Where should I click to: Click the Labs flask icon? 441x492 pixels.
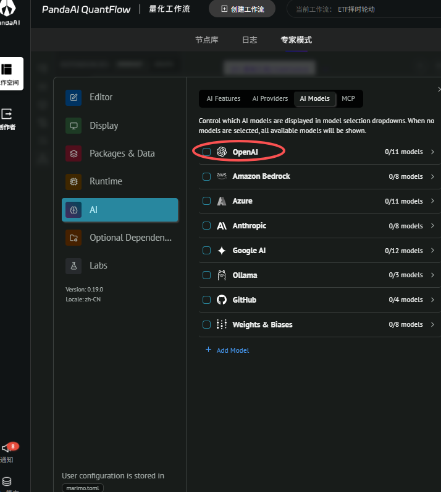pyautogui.click(x=73, y=265)
